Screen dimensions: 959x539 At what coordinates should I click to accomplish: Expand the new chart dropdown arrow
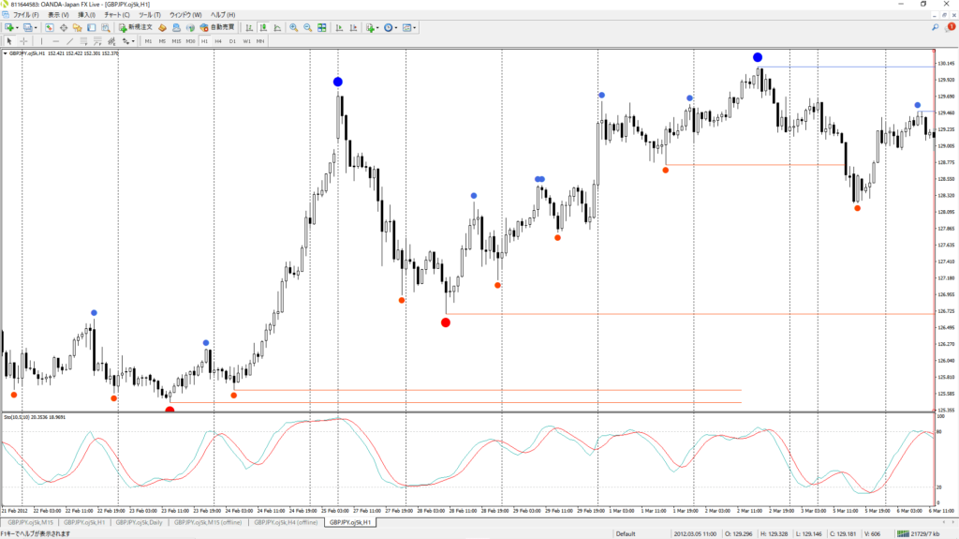point(18,28)
